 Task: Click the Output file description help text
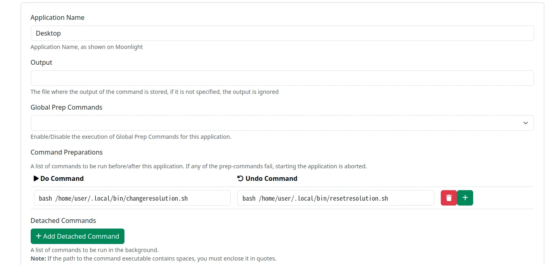tap(154, 92)
